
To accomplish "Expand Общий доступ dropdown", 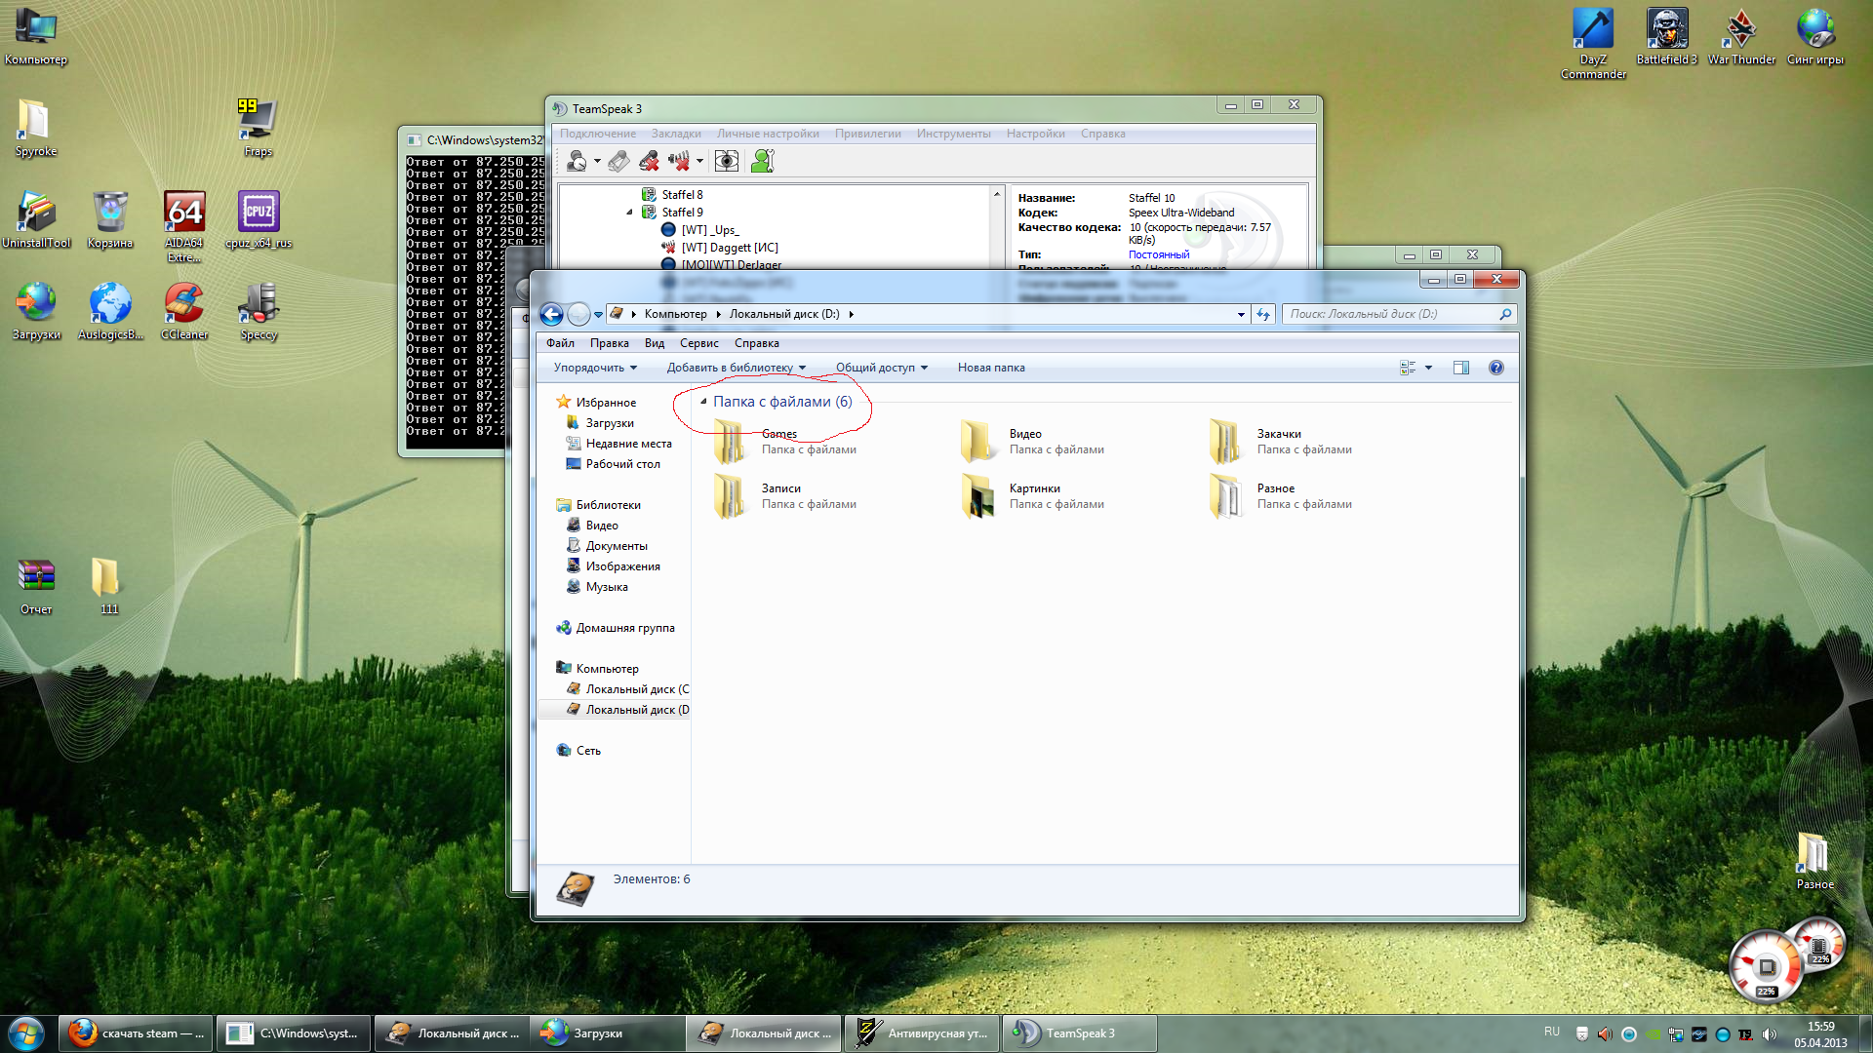I will point(882,368).
